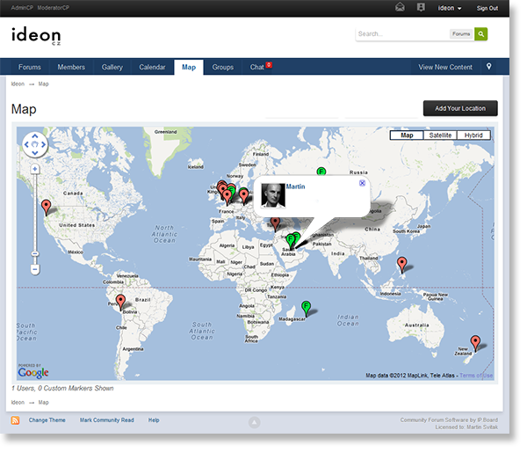Open the notifications icon in top bar
The height and width of the screenshot is (453, 527).
421,7
